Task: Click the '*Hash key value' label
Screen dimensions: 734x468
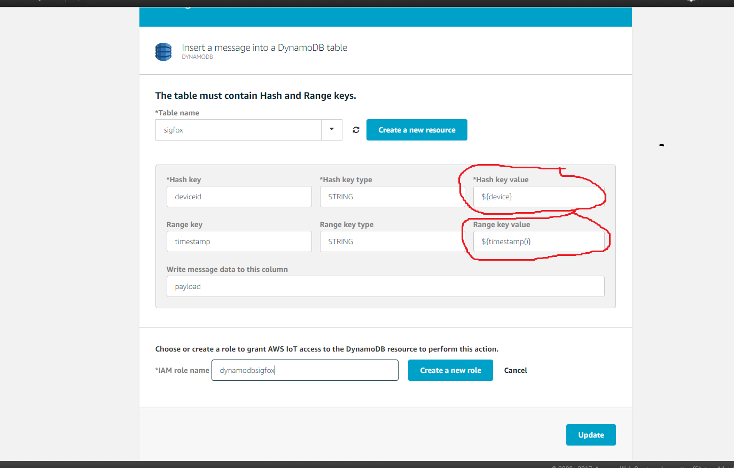Action: [x=501, y=180]
